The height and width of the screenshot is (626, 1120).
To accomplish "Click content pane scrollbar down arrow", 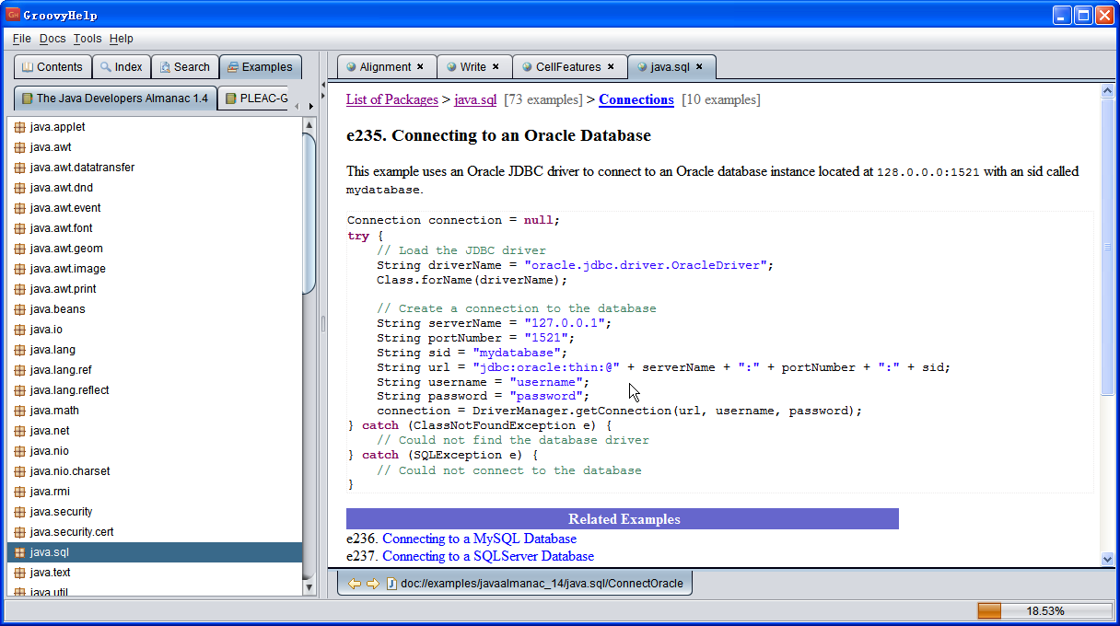I will point(1107,558).
